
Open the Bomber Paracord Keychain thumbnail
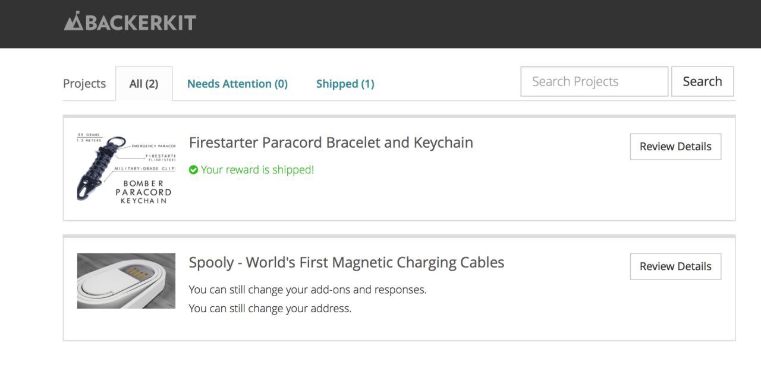[x=126, y=169]
